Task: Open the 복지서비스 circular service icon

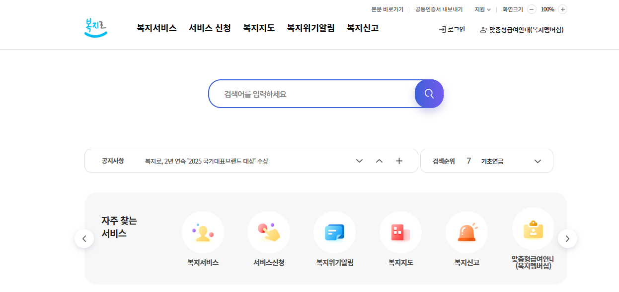Action: click(203, 232)
